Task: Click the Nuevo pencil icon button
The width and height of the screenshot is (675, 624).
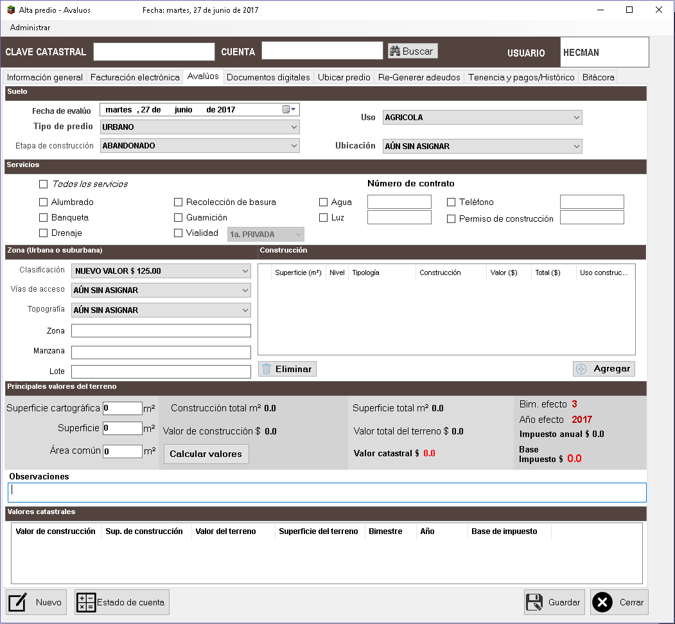Action: pos(37,602)
